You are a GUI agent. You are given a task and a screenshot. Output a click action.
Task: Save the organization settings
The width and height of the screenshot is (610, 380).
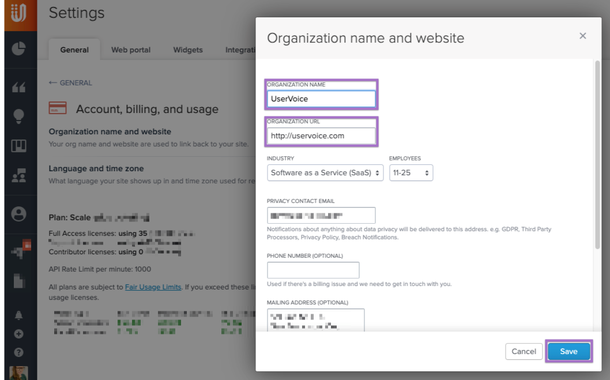pyautogui.click(x=568, y=351)
